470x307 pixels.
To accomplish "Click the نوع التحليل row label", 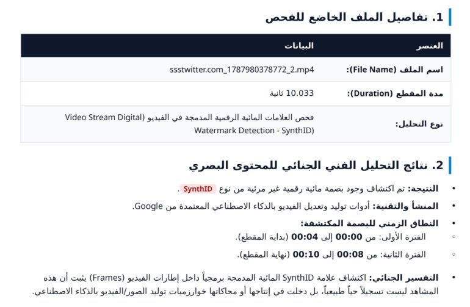I will (419, 124).
